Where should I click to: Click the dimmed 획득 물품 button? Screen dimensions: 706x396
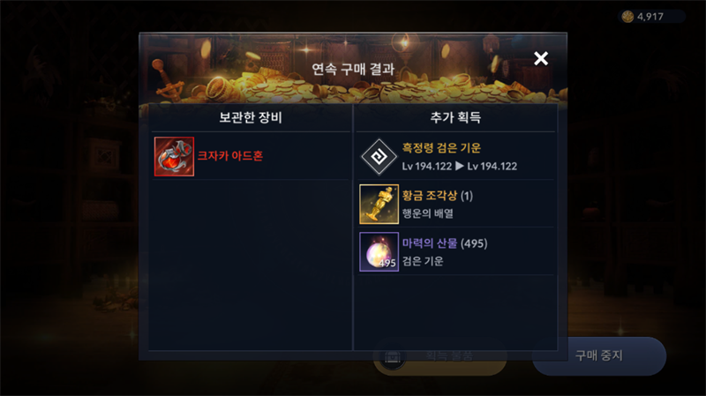point(439,358)
